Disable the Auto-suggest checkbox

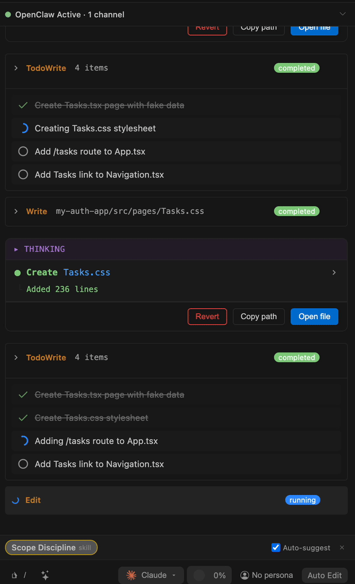tap(276, 547)
